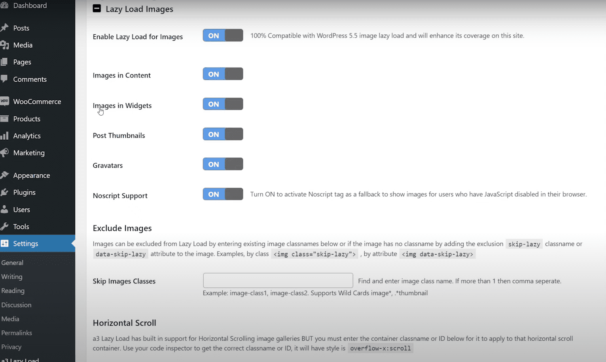Click the Plugins plug icon

tap(4, 192)
